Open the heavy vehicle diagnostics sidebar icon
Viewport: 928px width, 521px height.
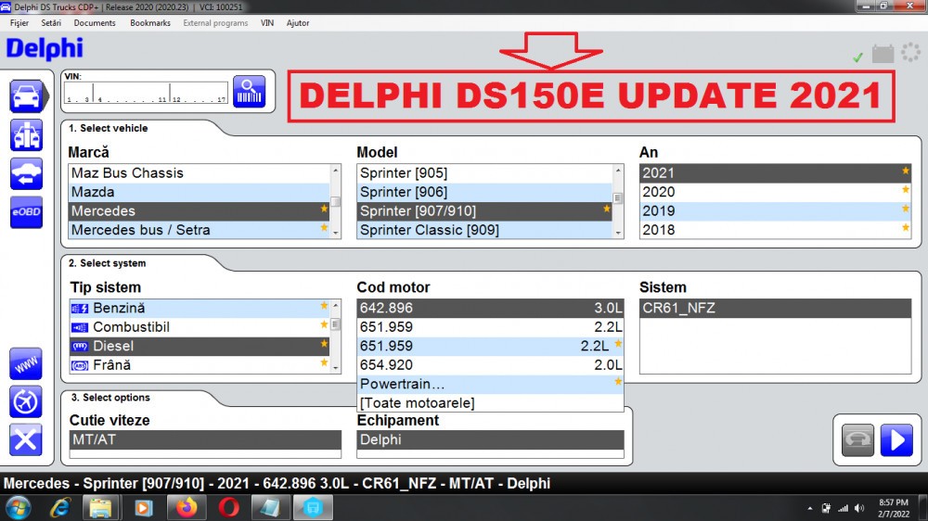tap(26, 134)
